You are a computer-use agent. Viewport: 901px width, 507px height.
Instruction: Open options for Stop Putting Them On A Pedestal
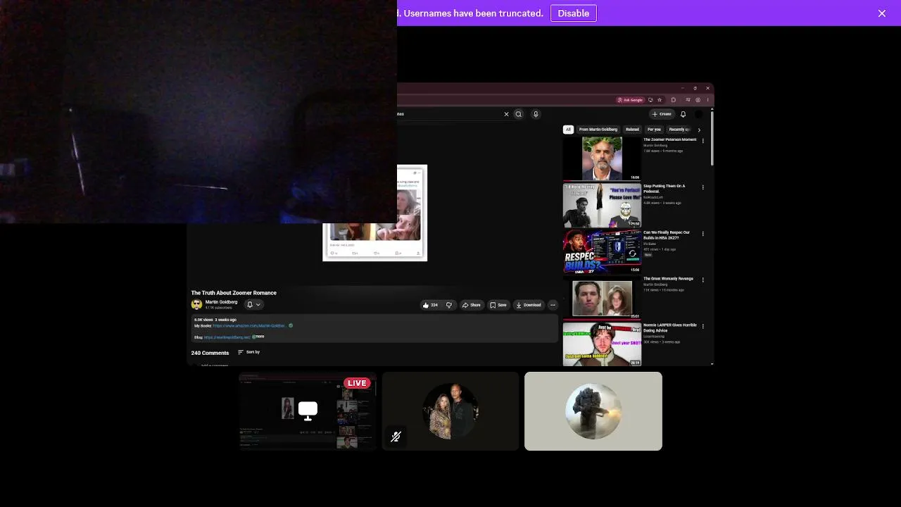[x=702, y=187]
